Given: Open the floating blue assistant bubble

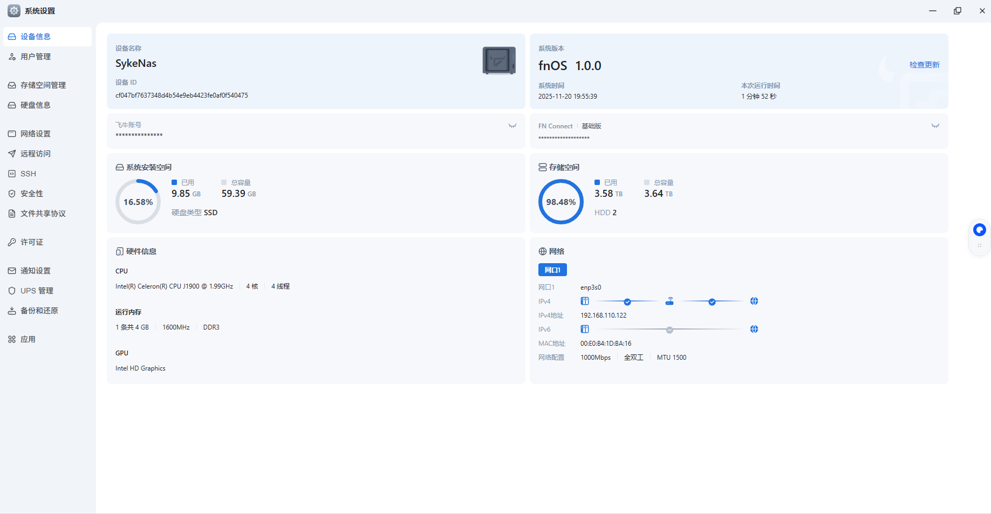Looking at the screenshot, I should 980,230.
